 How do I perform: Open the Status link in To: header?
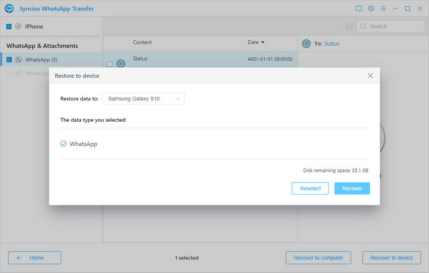click(332, 43)
